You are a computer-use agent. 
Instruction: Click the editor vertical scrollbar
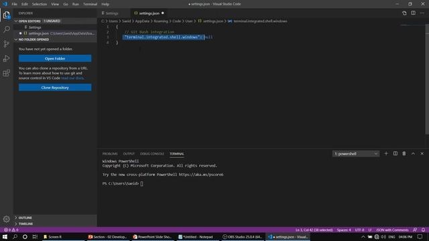point(427,79)
